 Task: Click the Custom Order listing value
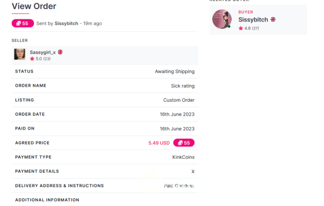179,100
